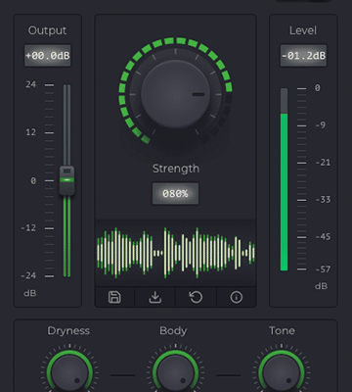Image resolution: width=352 pixels, height=392 pixels.
Task: Click the 24 mark on Output scale
Action: click(x=31, y=84)
